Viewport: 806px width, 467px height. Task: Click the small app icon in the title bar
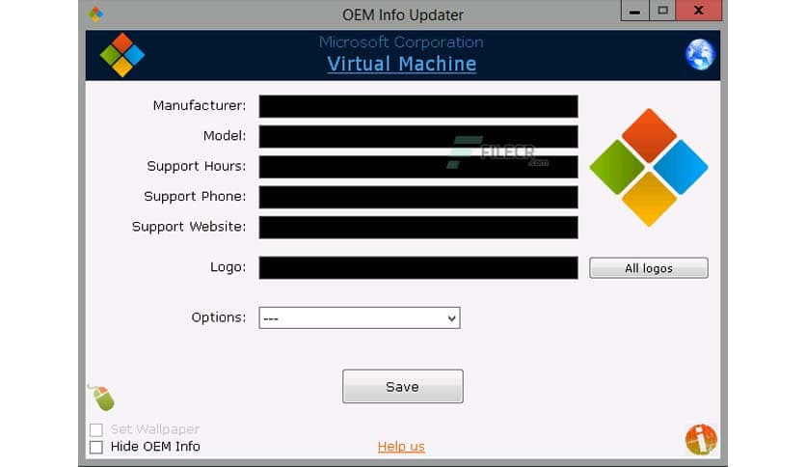[x=95, y=14]
